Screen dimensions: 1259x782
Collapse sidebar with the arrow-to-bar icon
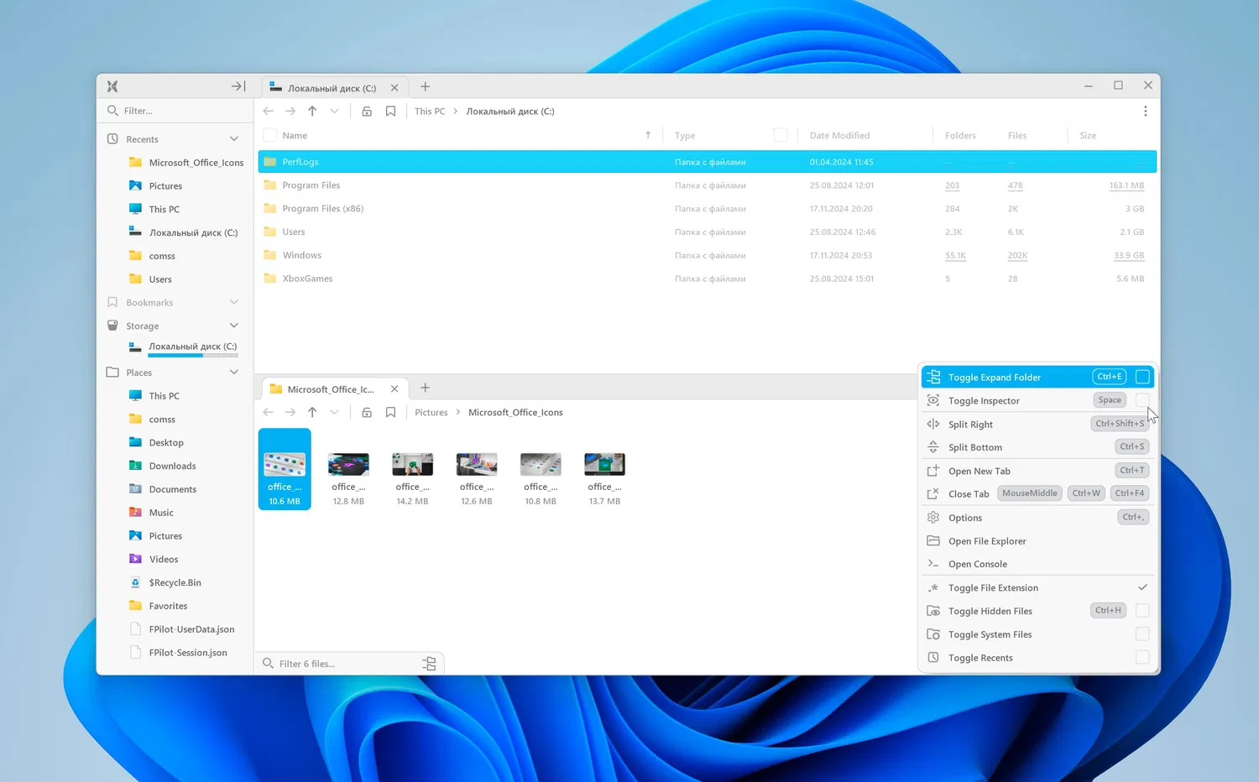tap(238, 86)
